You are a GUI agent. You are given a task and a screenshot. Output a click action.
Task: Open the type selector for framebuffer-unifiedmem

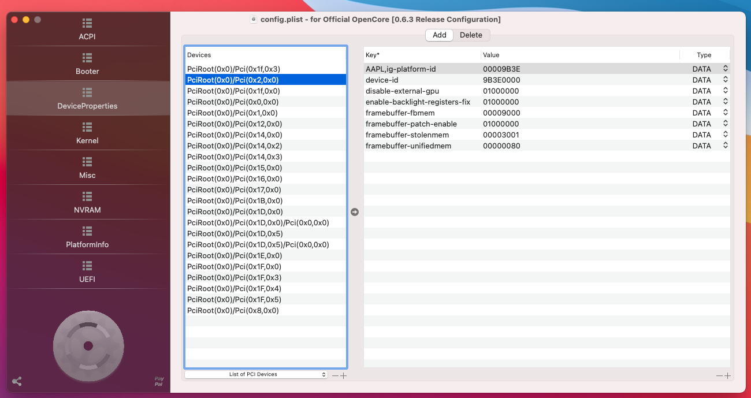click(725, 146)
